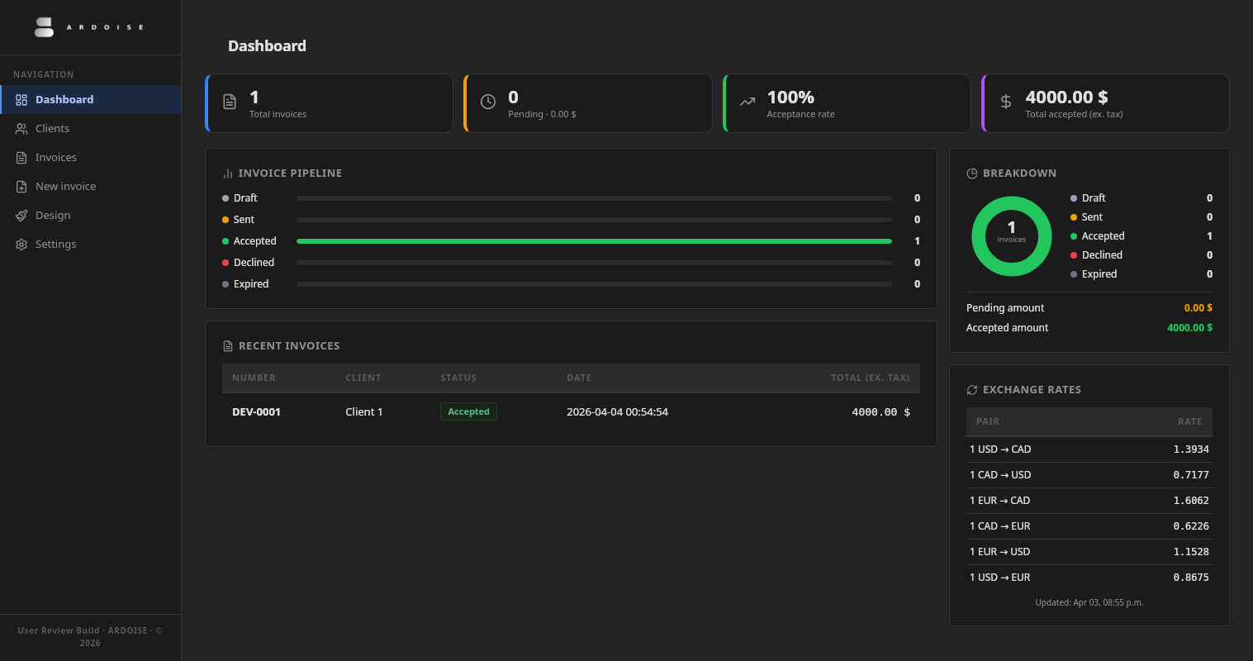1253x661 pixels.
Task: Click the Clients people icon
Action: [21, 129]
